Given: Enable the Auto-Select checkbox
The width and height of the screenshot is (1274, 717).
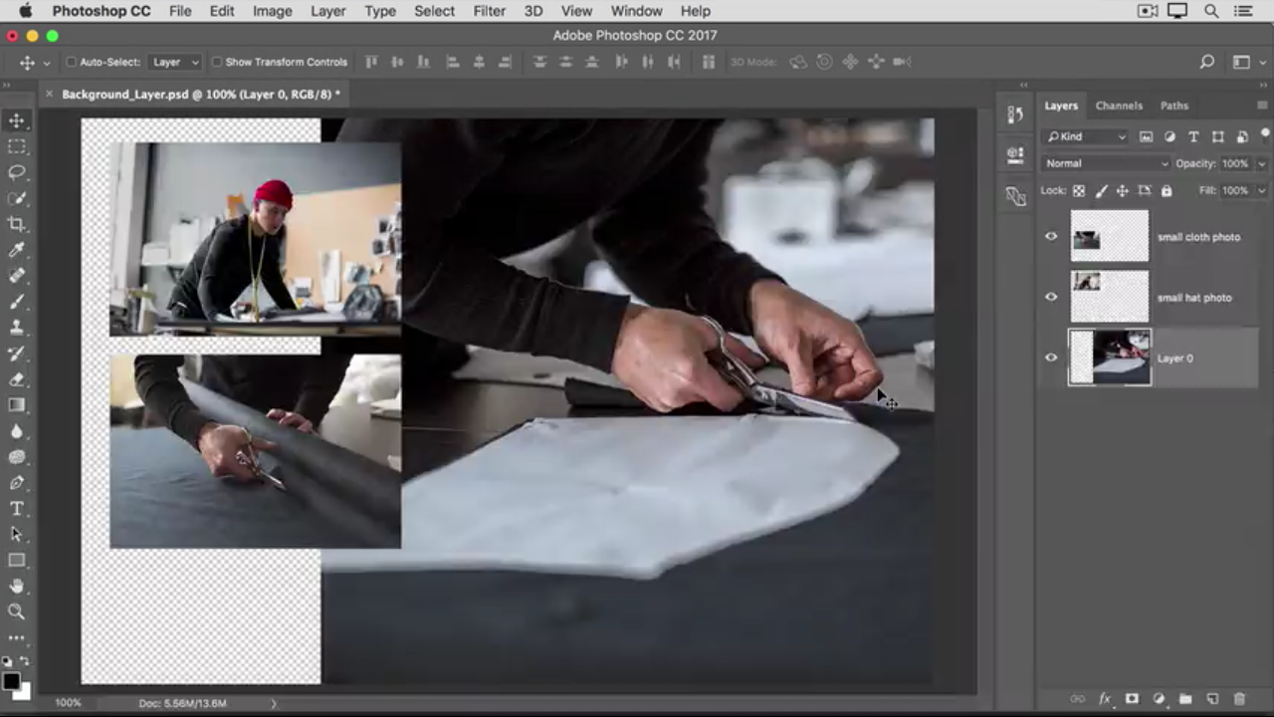Looking at the screenshot, I should [71, 62].
